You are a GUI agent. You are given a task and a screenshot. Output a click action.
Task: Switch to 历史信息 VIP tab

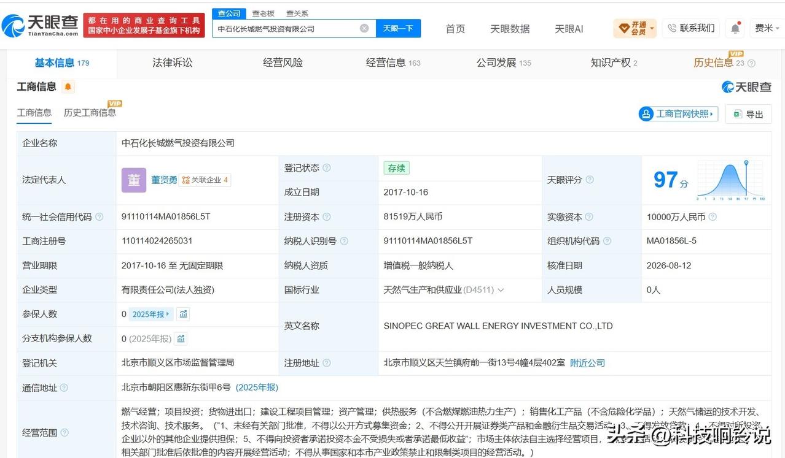pos(719,63)
